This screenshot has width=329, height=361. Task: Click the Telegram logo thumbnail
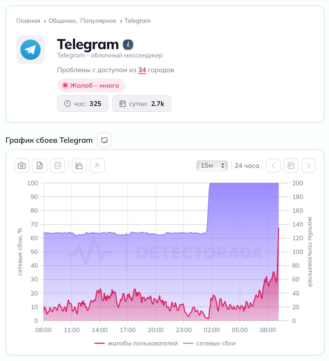30,49
